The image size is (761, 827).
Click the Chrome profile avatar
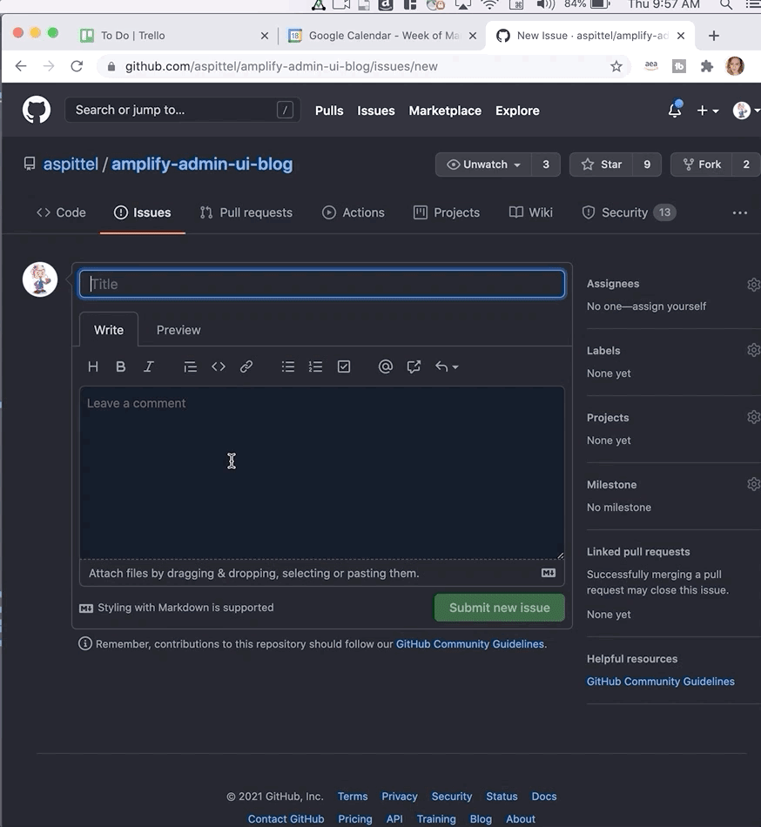click(735, 66)
